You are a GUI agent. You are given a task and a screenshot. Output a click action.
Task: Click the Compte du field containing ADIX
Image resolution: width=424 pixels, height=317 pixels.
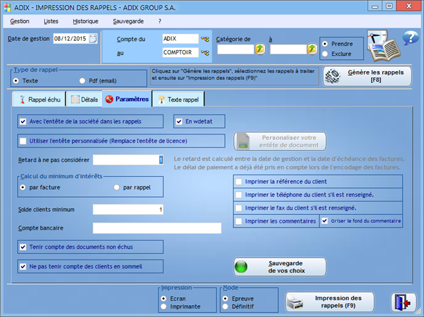pos(181,39)
